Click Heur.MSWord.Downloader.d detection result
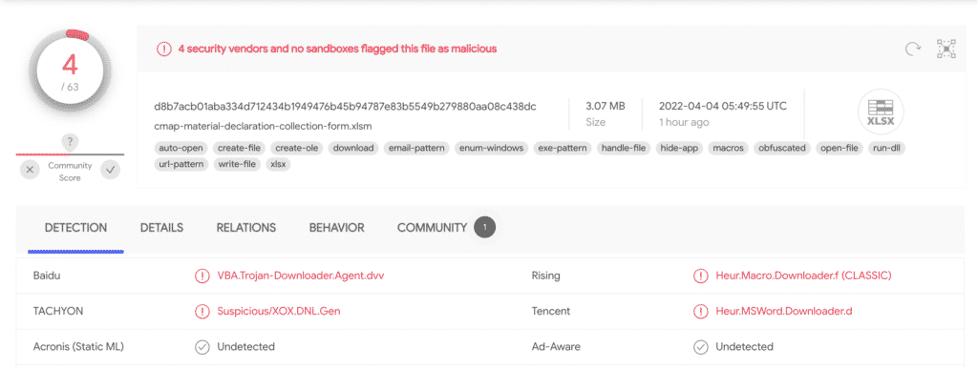 (x=783, y=311)
